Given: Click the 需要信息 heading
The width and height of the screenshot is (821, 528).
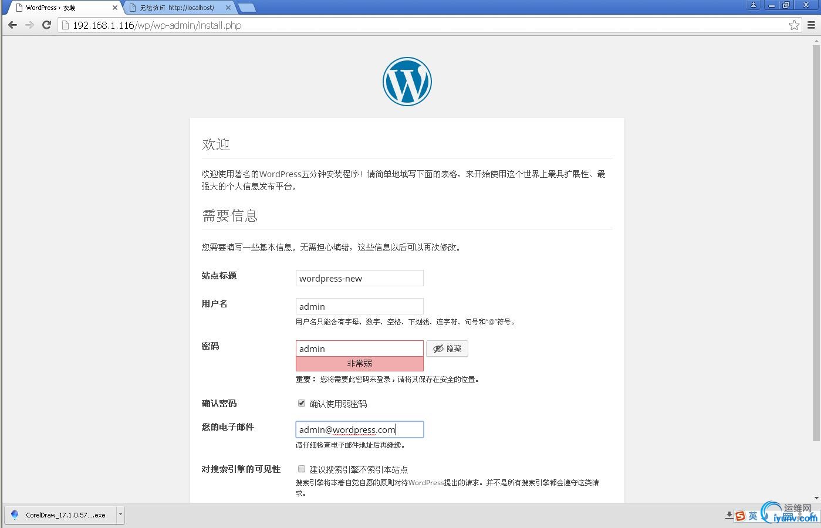Looking at the screenshot, I should (x=230, y=216).
